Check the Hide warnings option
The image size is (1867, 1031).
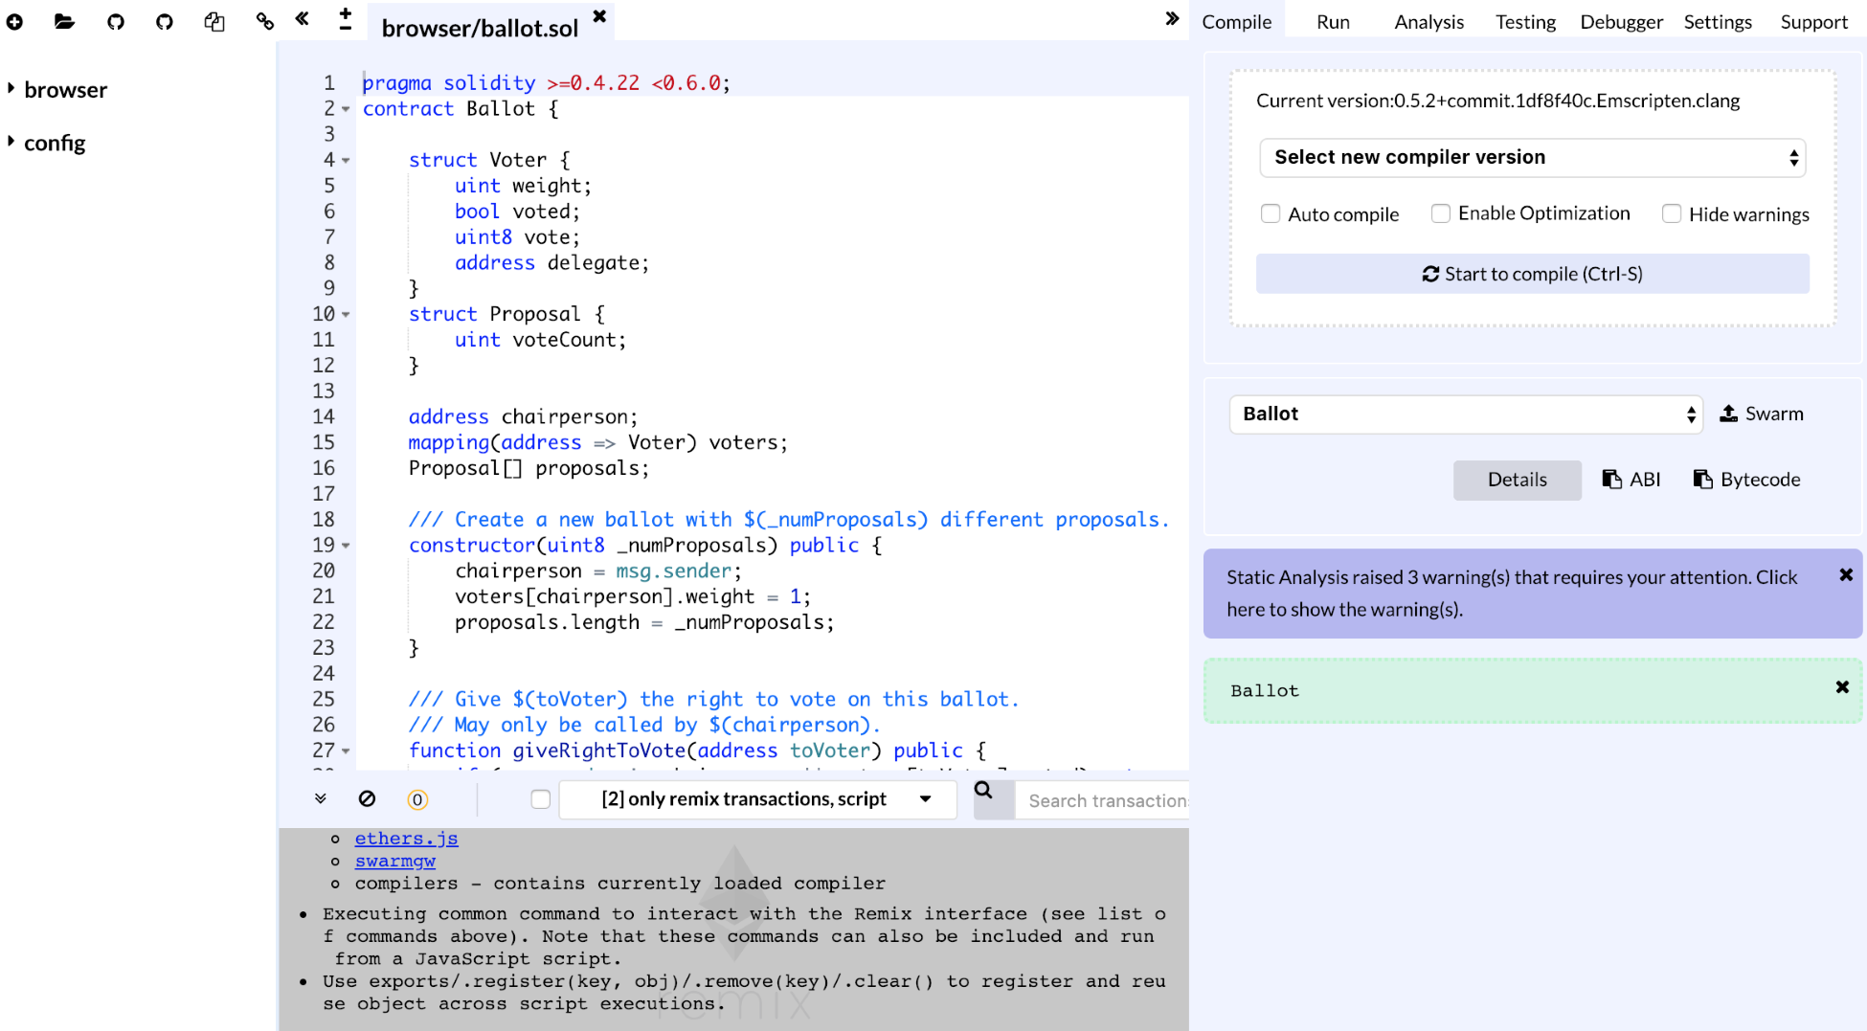[x=1672, y=213]
